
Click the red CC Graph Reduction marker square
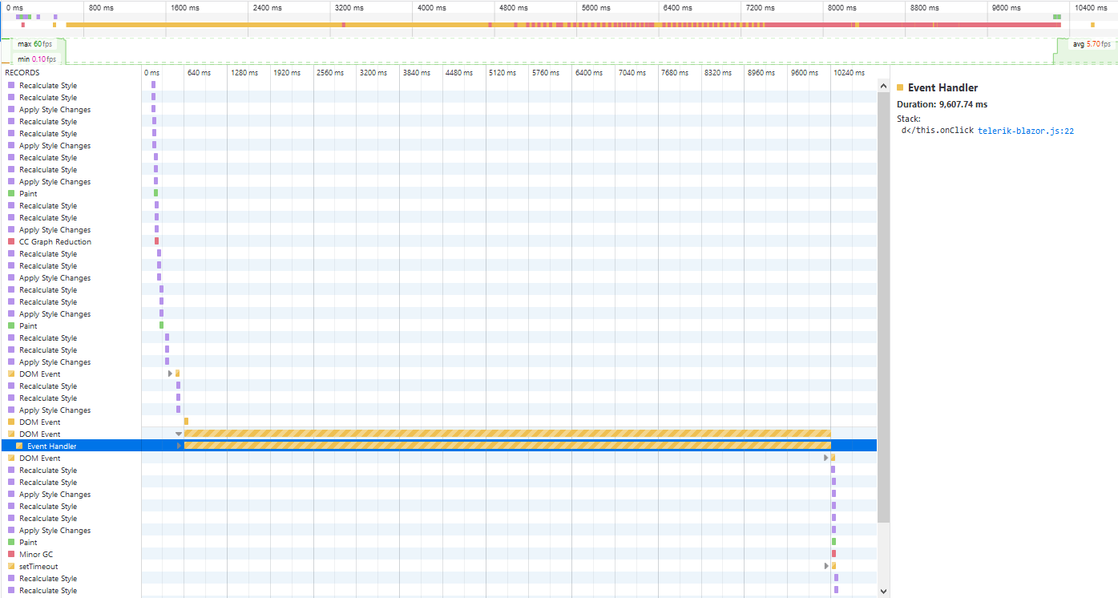11,241
